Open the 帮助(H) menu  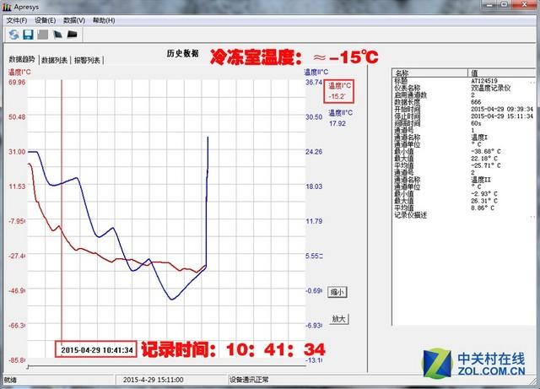pyautogui.click(x=104, y=20)
